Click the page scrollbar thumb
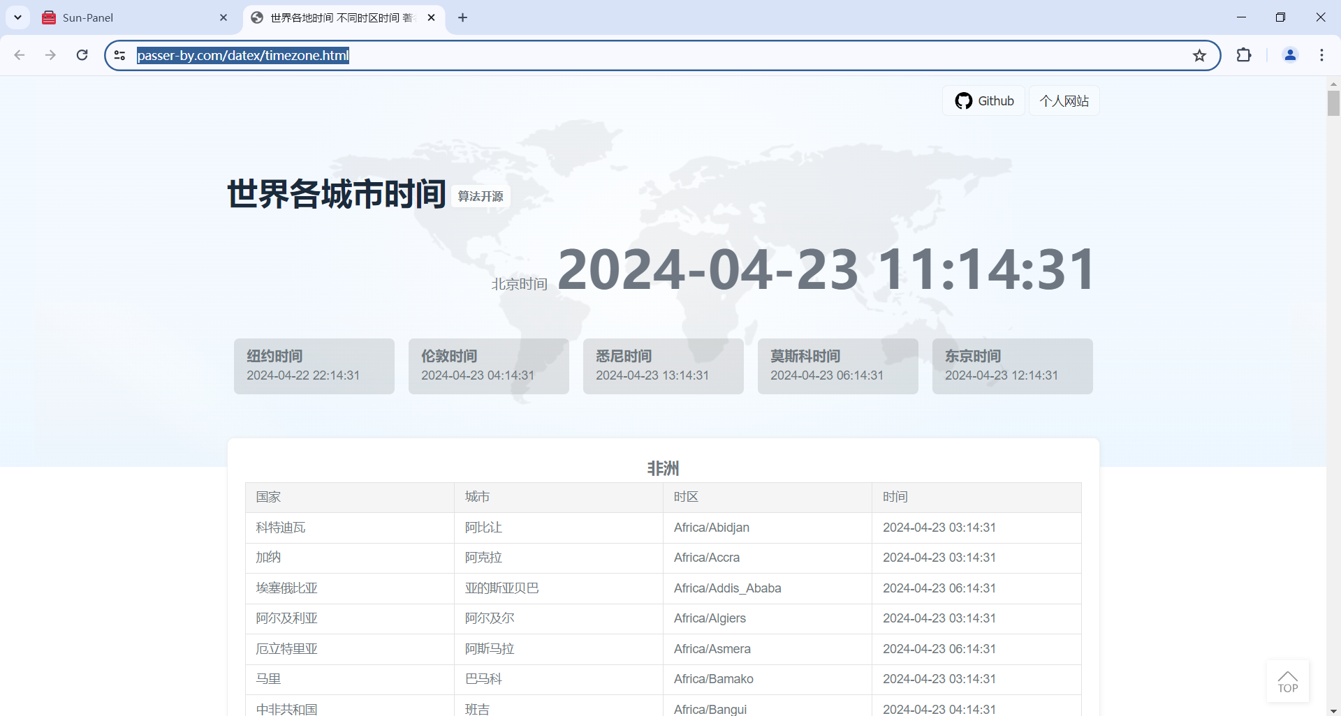 coord(1333,103)
